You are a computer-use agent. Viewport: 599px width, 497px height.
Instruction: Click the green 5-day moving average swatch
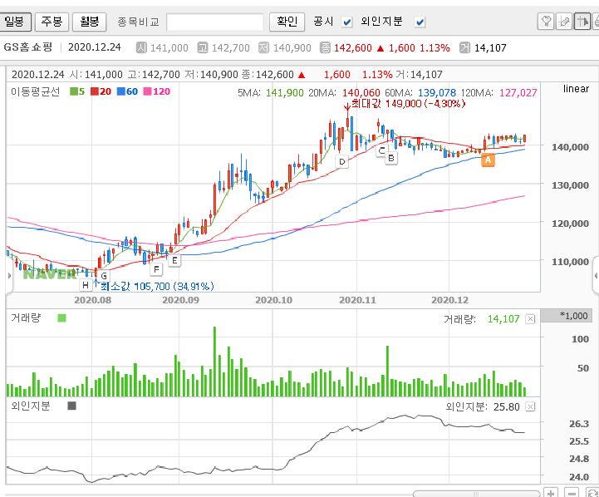73,91
